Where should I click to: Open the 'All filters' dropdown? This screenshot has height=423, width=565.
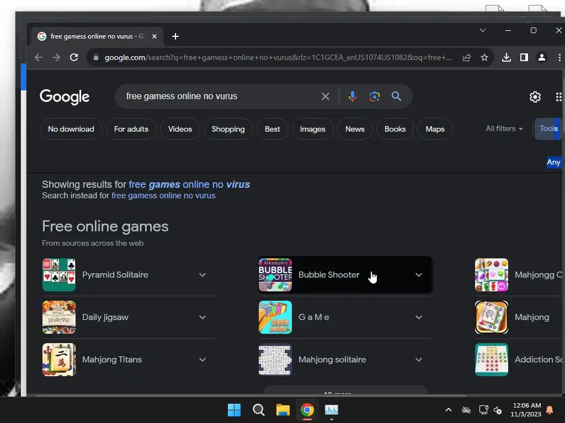[x=504, y=129]
